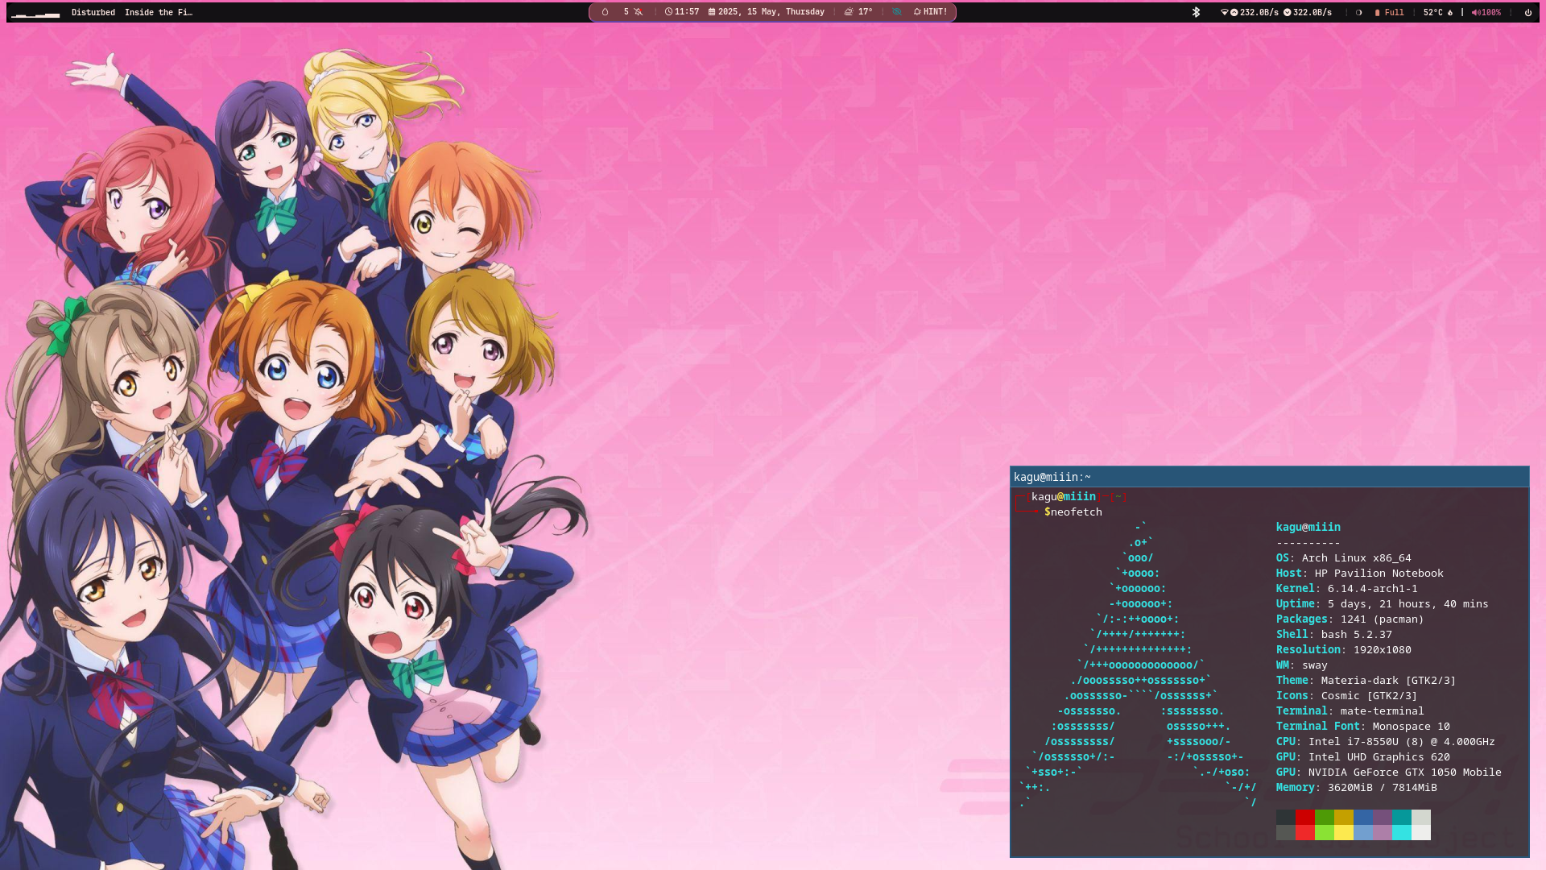
Task: Toggle the crossed-out eye icon in bar
Action: tap(897, 12)
